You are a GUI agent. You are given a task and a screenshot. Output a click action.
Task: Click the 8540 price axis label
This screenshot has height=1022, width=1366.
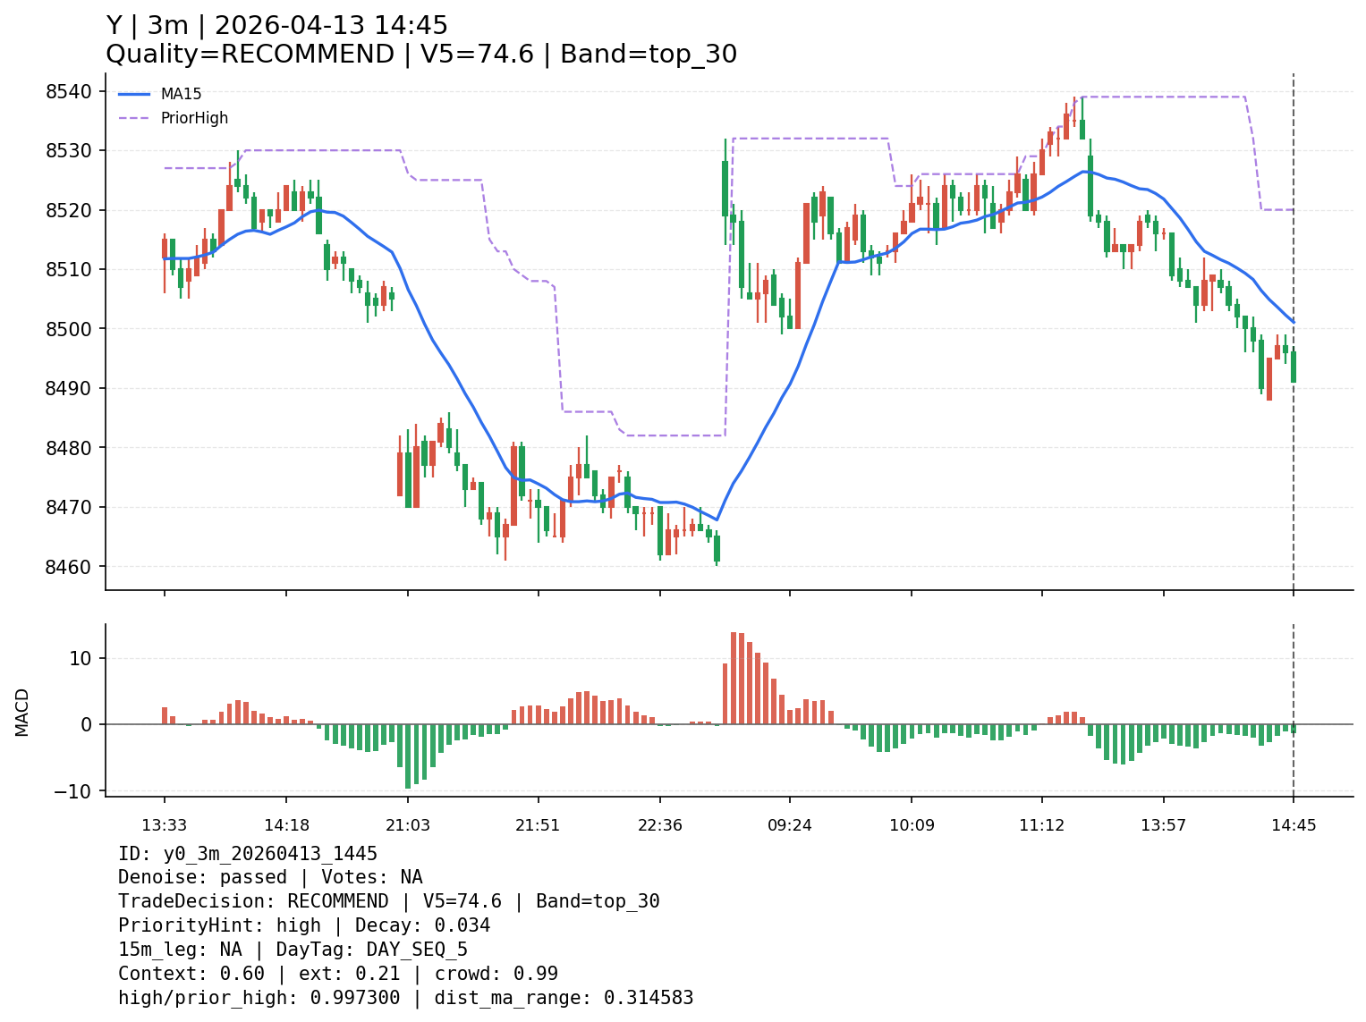pos(69,91)
